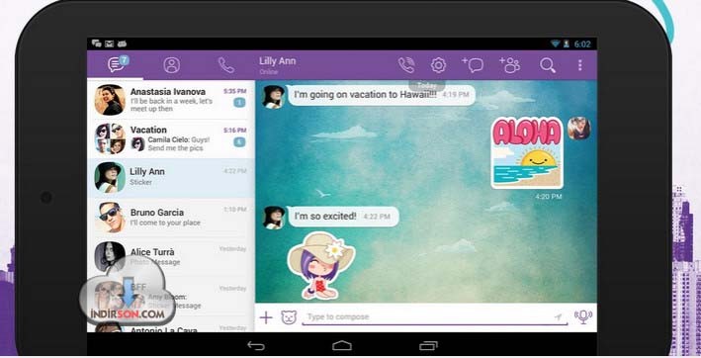Viewport: 701px width, 358px height.
Task: Select the Bruno Garcia chat
Action: click(x=171, y=218)
